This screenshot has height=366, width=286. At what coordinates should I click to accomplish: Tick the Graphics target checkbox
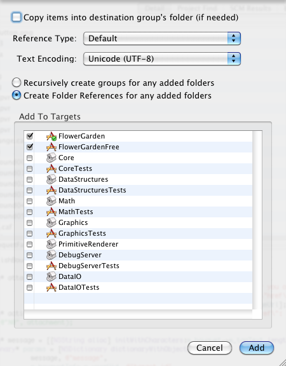pos(30,222)
